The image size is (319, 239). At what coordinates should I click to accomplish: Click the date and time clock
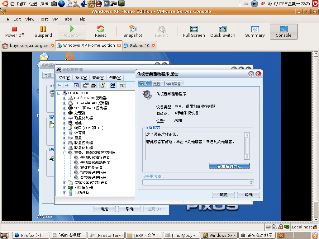[x=292, y=4]
